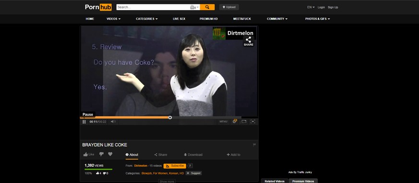Open the Dirtmelon uploader link
This screenshot has height=183, width=419.
click(141, 166)
